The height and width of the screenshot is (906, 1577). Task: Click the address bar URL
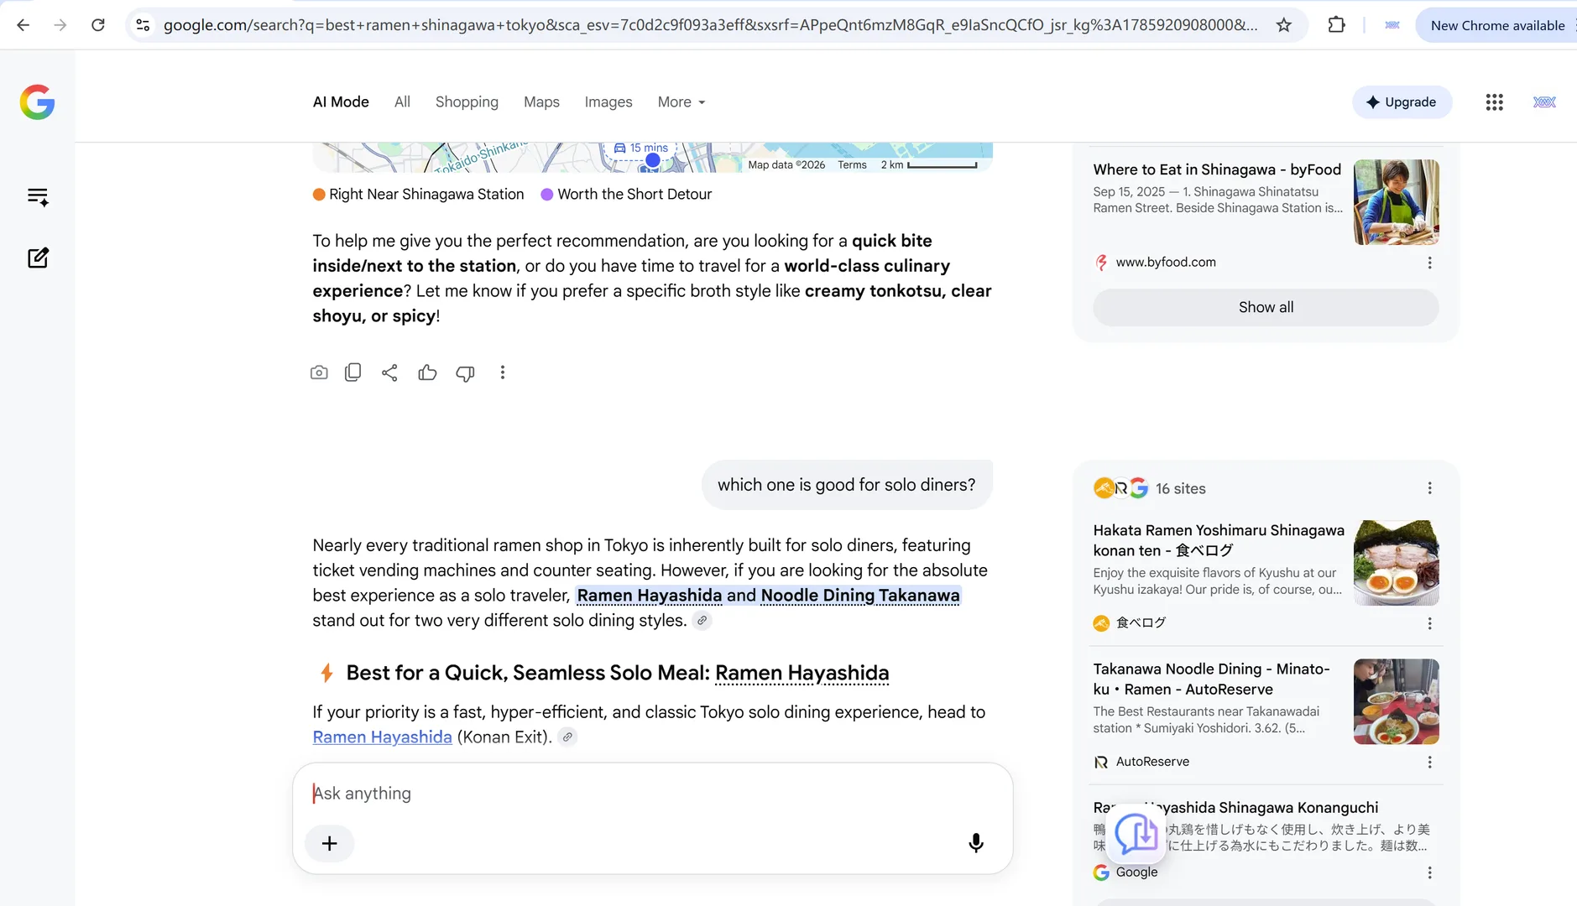pos(710,25)
